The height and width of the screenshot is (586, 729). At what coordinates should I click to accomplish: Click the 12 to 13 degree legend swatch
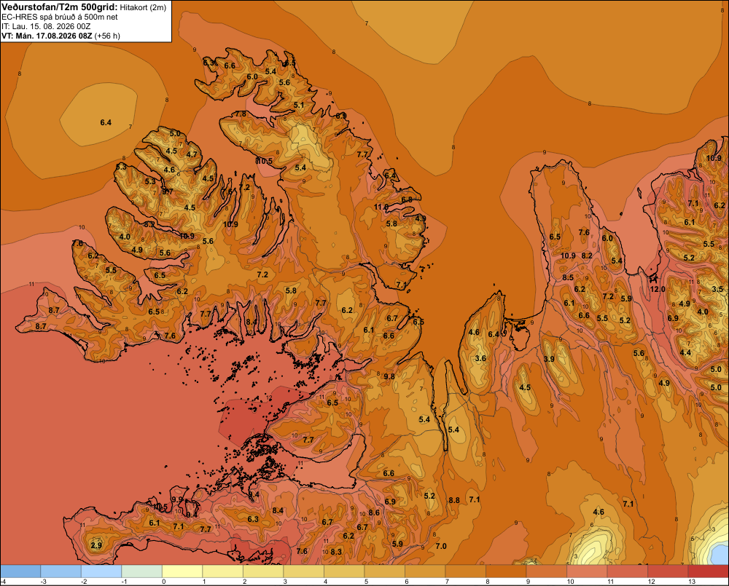668,571
